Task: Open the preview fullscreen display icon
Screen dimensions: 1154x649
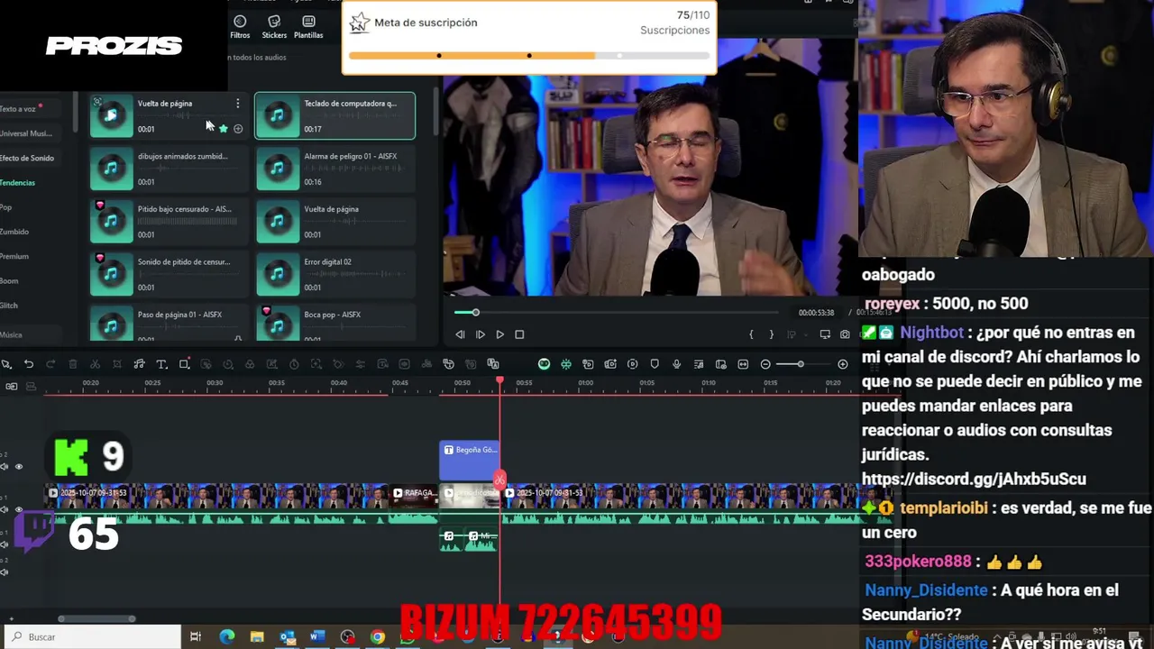Action: [x=825, y=334]
